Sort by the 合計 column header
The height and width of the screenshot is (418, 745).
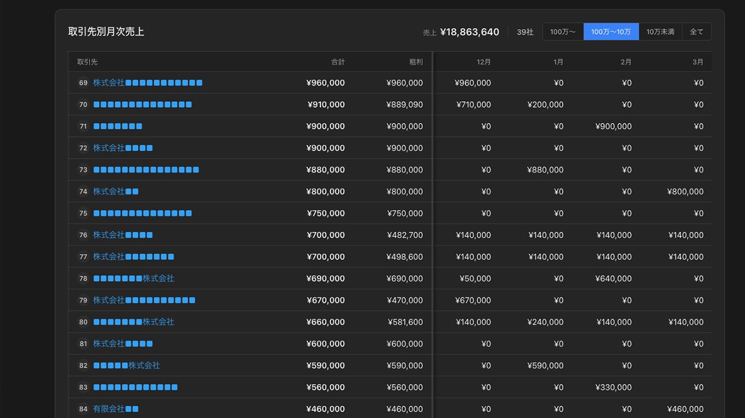338,62
